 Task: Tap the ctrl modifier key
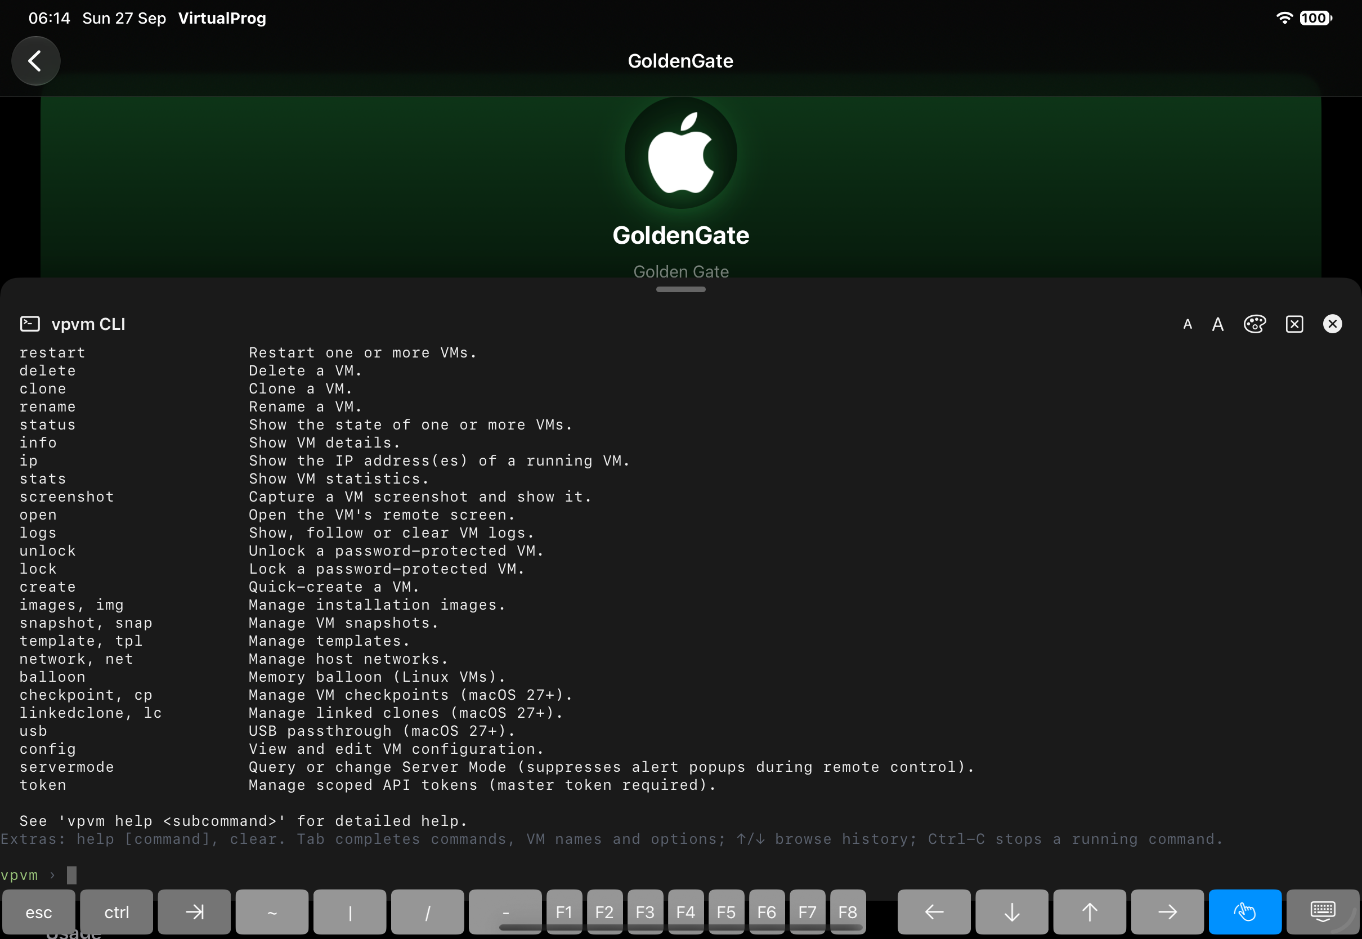point(117,912)
